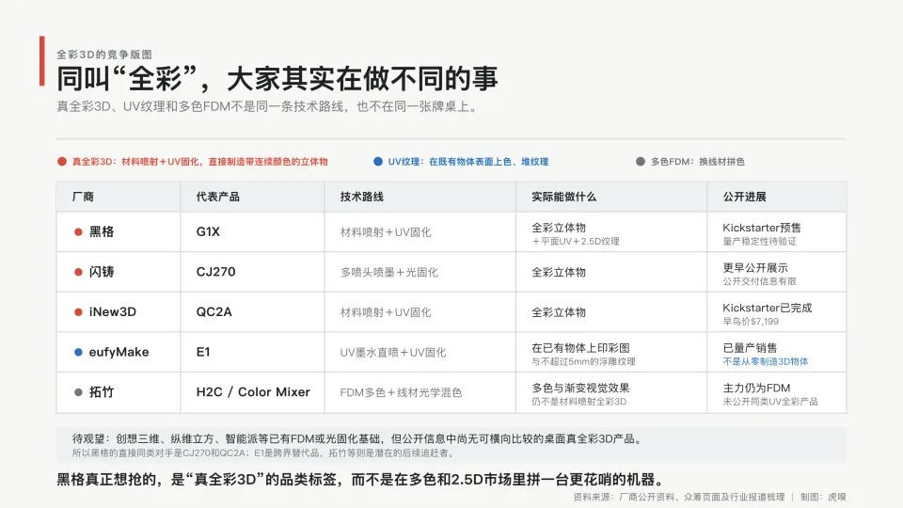This screenshot has width=903, height=508.
Task: Click 材料喷射+UV固化 in the 黑格 row
Action: [x=386, y=232]
